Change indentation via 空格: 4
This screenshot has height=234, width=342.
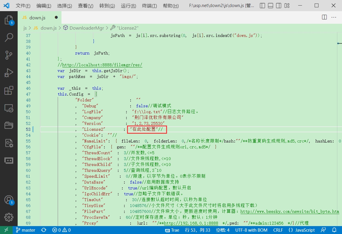pyautogui.click(x=223, y=230)
